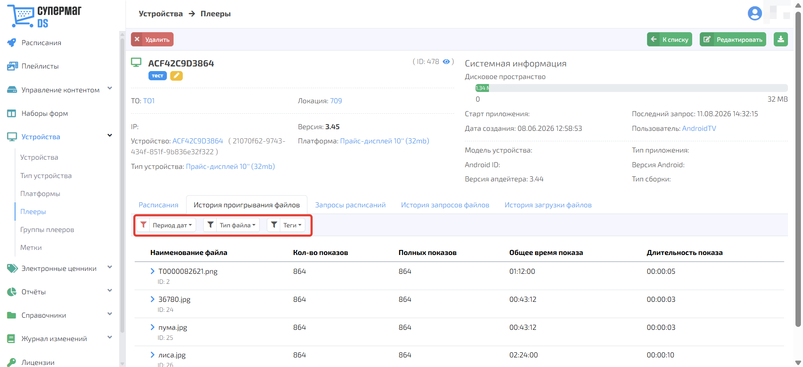Click the image icon beside Плейлисты

click(12, 66)
